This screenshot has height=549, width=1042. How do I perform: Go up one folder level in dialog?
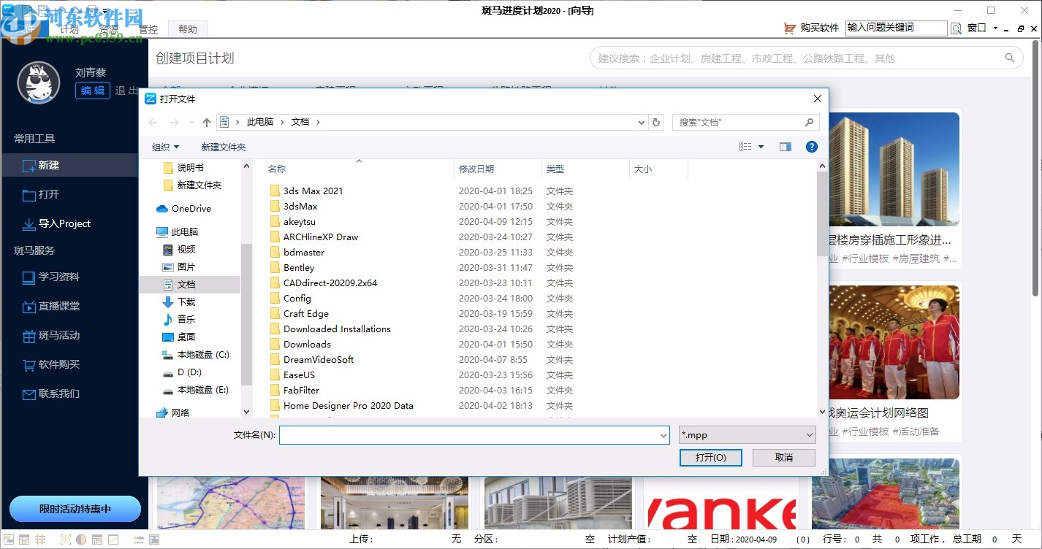coord(207,123)
